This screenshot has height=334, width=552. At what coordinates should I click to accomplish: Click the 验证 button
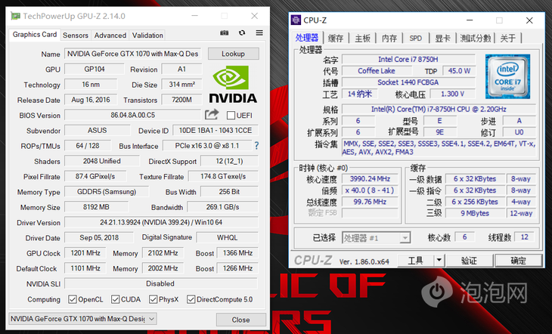click(469, 261)
